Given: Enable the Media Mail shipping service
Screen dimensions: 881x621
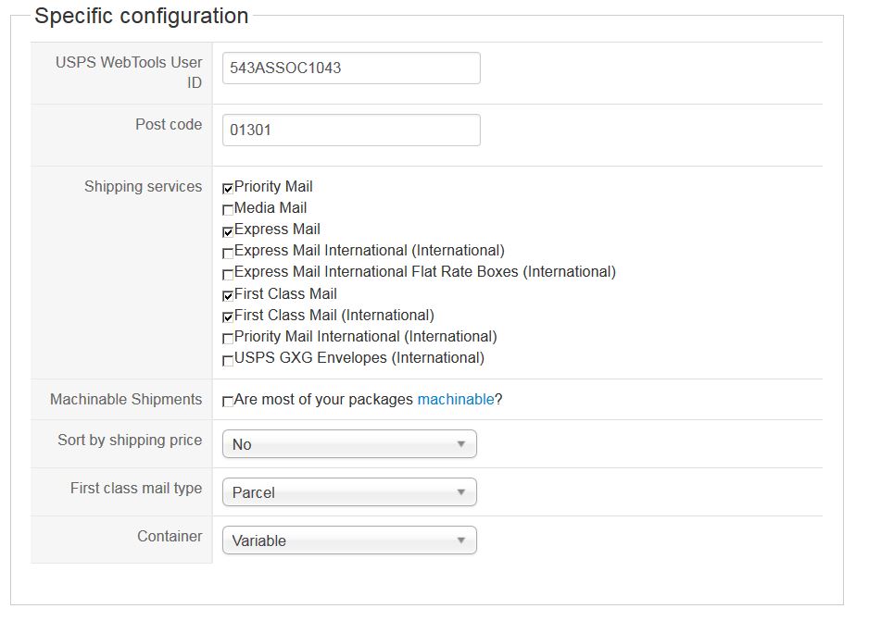Looking at the screenshot, I should pos(228,210).
